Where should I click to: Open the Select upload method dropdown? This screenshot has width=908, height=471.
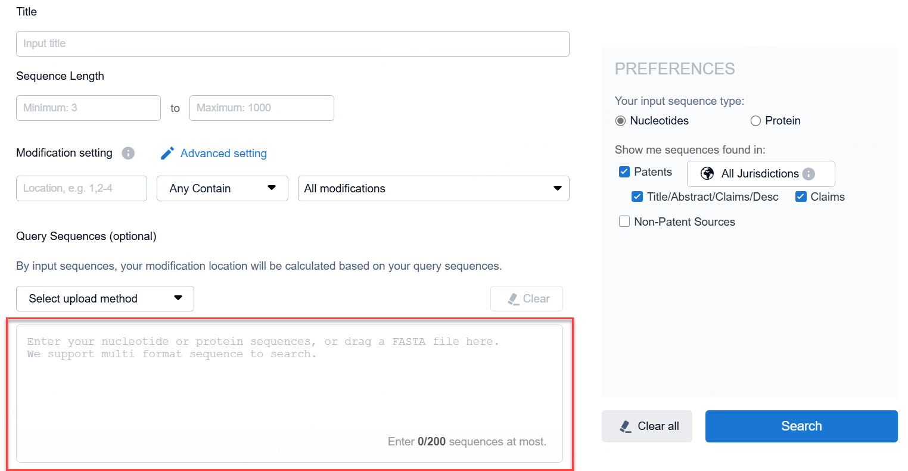[105, 299]
